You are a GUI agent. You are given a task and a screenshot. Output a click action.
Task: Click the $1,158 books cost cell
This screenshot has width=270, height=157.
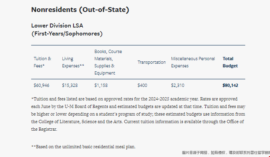coord(101,85)
